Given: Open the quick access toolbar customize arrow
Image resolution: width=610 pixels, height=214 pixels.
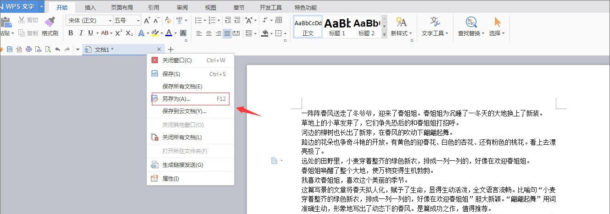Looking at the screenshot, I should coord(77,49).
